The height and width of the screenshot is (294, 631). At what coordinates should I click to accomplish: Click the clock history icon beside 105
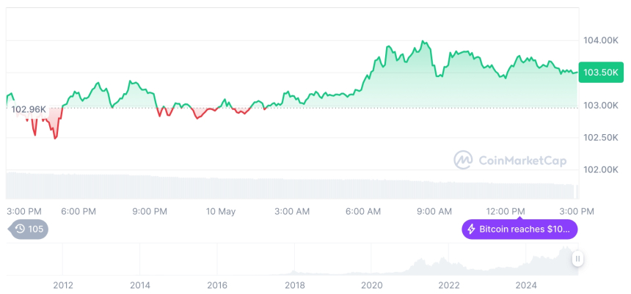(x=20, y=229)
